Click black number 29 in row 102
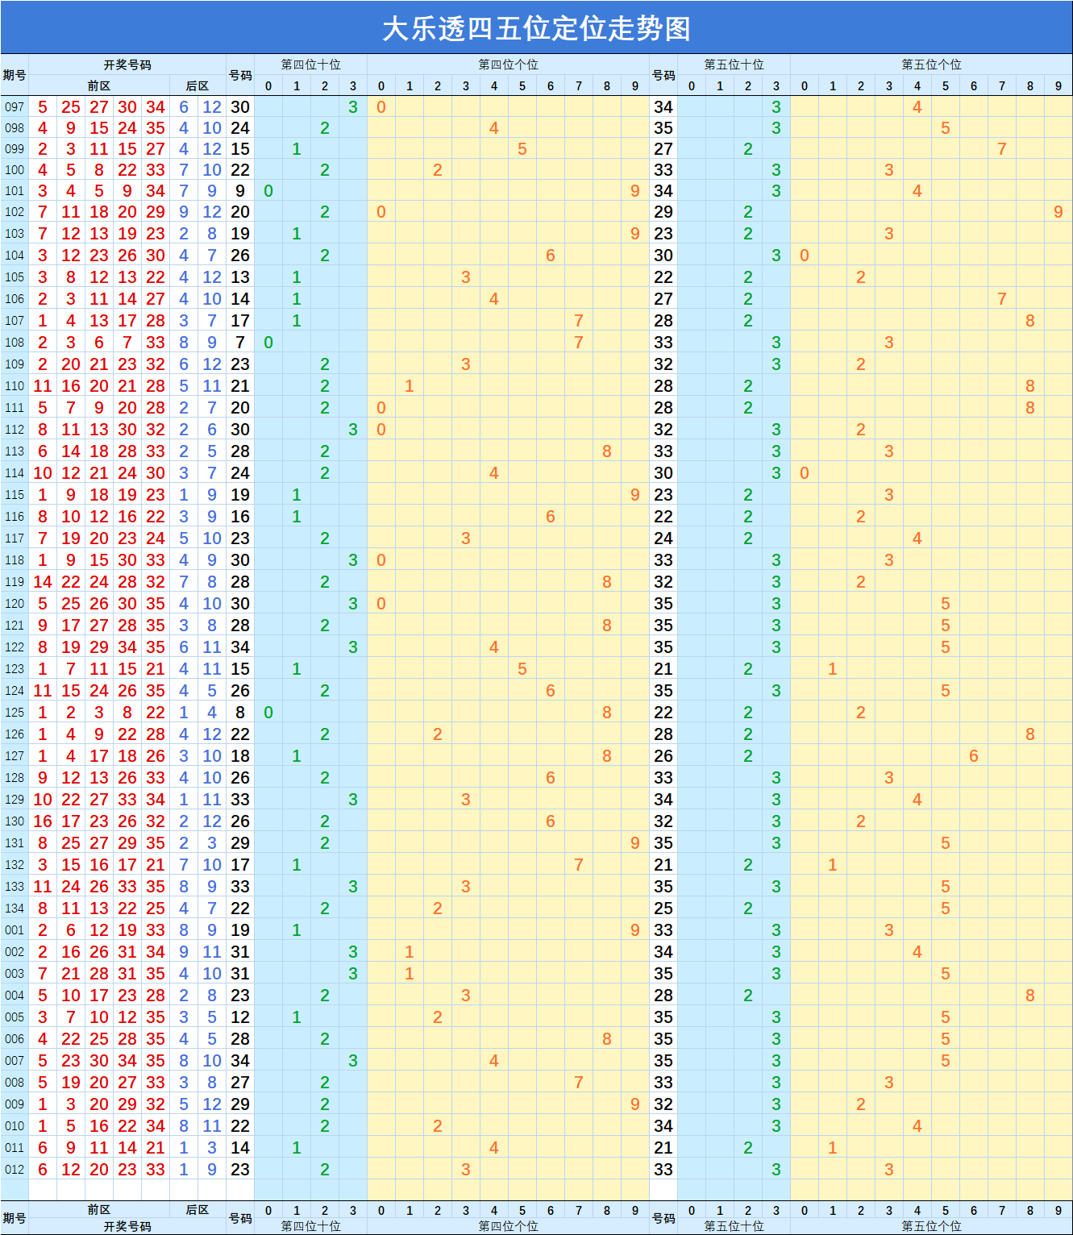The image size is (1073, 1235). pos(663,211)
